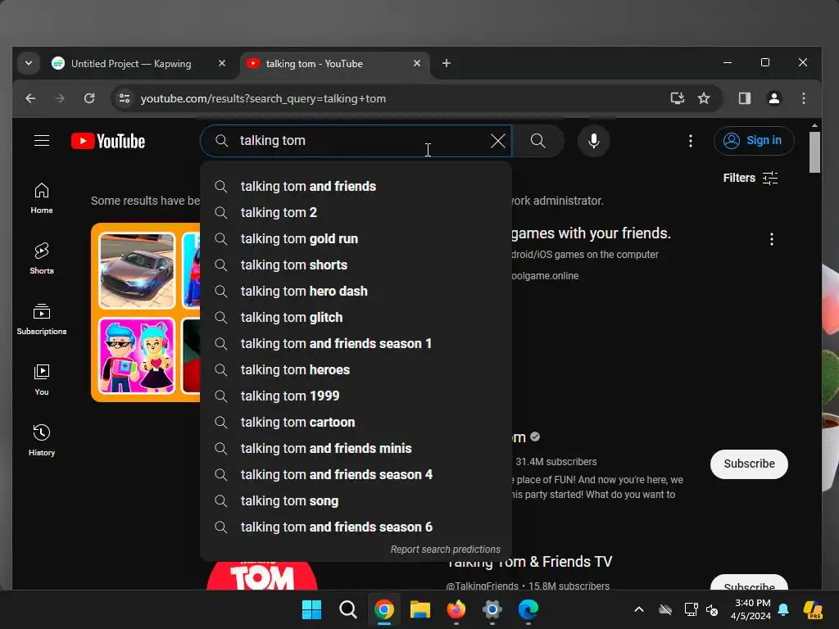The width and height of the screenshot is (839, 629).
Task: Open File Explorer from the taskbar
Action: [x=420, y=609]
